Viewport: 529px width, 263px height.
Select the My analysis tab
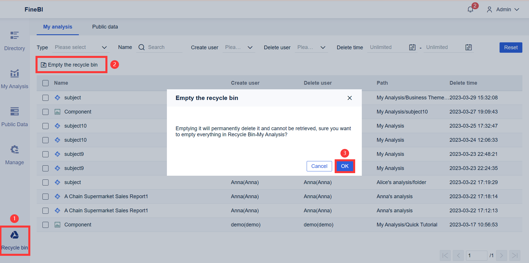[57, 27]
